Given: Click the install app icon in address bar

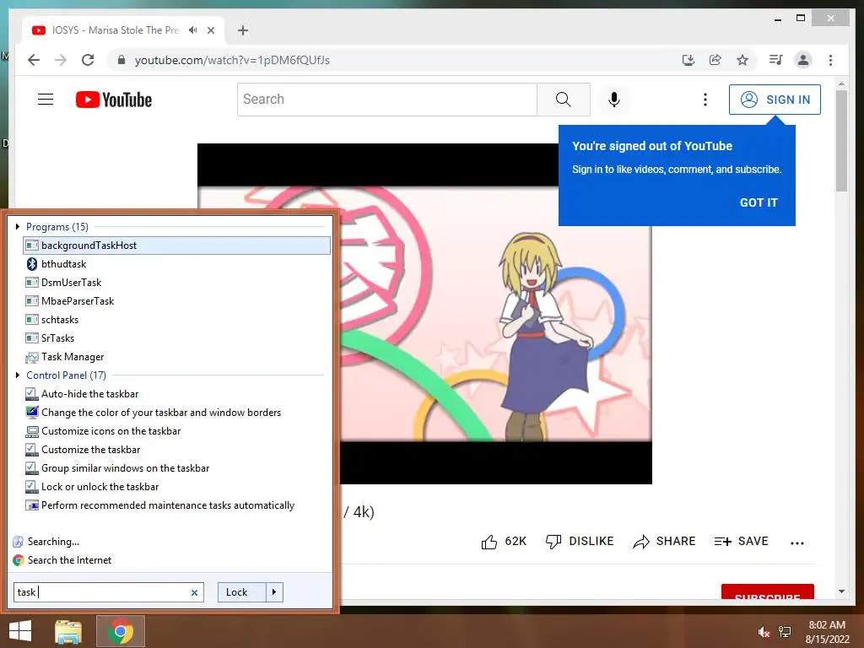Looking at the screenshot, I should point(688,60).
